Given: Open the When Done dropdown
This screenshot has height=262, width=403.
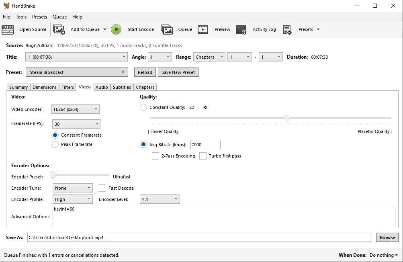Looking at the screenshot, I should point(383,255).
